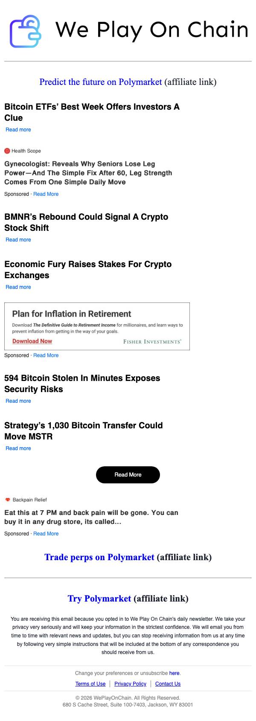Viewport: 256px width, 721px height.
Task: Open Strategy's 1,030 Bitcoin Transfer headline
Action: [x=84, y=431]
